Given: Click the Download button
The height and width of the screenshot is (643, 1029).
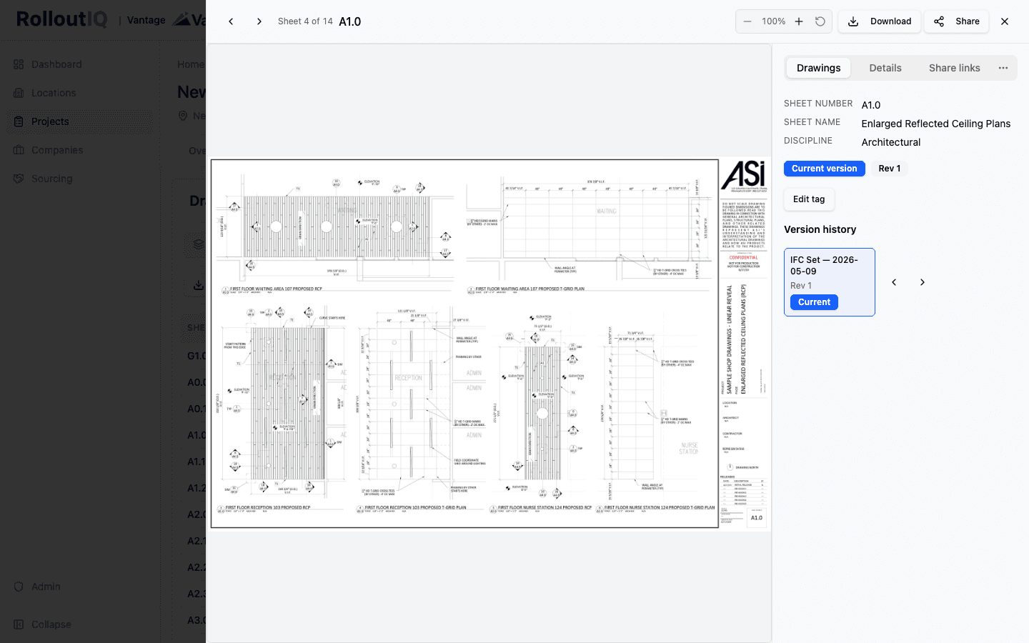Looking at the screenshot, I should (x=879, y=21).
